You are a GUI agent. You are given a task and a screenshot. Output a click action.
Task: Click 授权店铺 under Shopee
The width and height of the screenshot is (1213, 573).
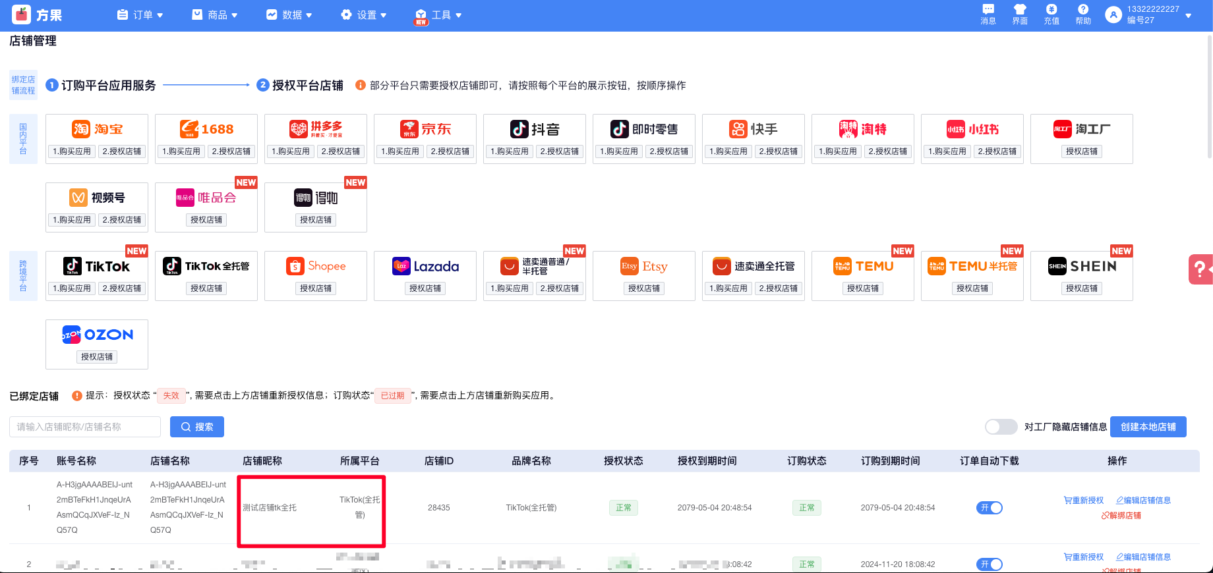click(x=316, y=288)
